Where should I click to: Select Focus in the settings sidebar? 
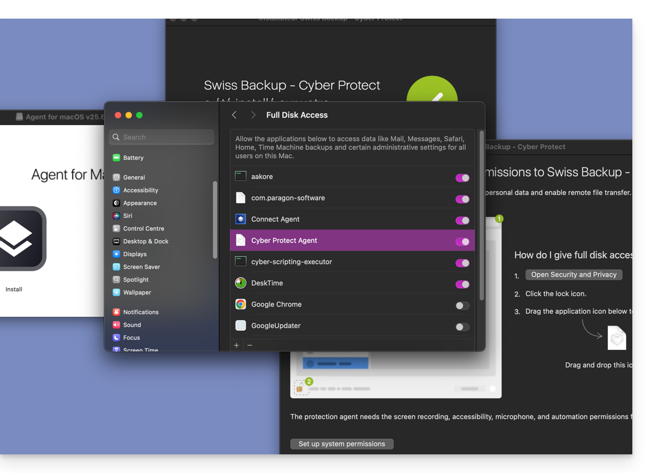126,338
